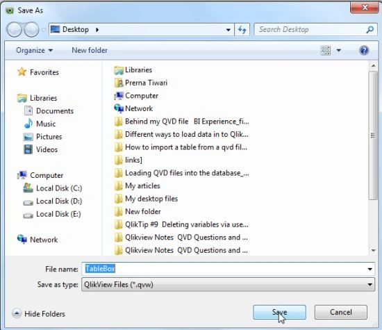Viewport: 382px width, 330px height.
Task: Click Desktop breadcrumb in address bar
Action: [x=76, y=29]
